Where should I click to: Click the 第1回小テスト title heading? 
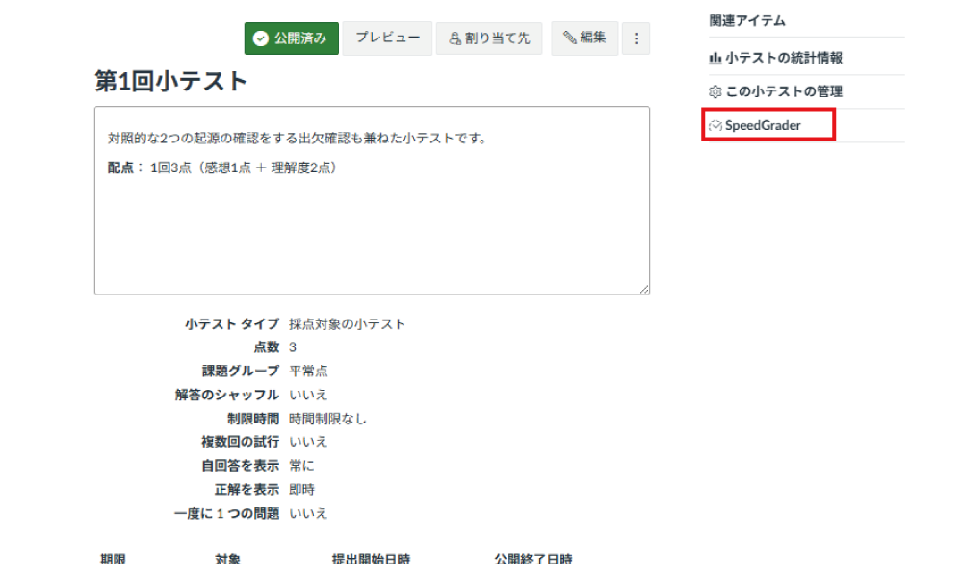tap(171, 82)
